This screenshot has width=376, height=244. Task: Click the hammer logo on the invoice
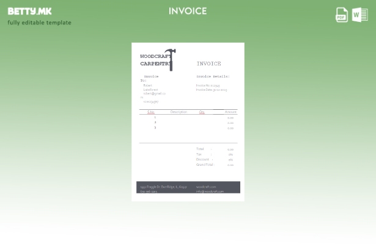coord(170,59)
